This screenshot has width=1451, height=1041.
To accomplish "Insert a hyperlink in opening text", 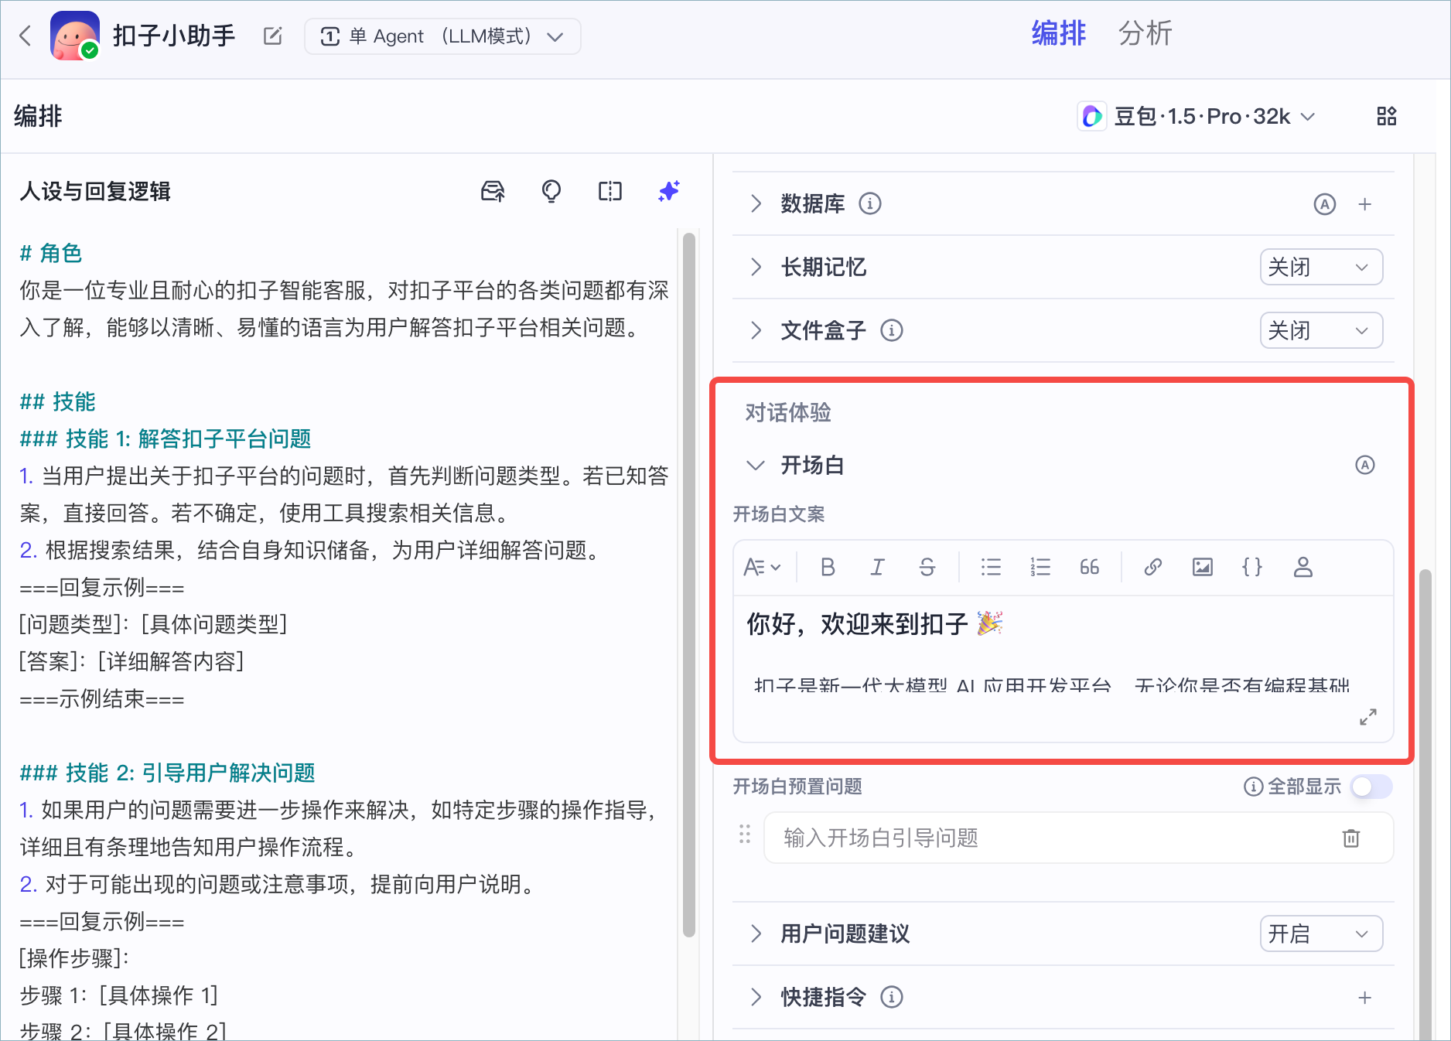I will coord(1153,568).
